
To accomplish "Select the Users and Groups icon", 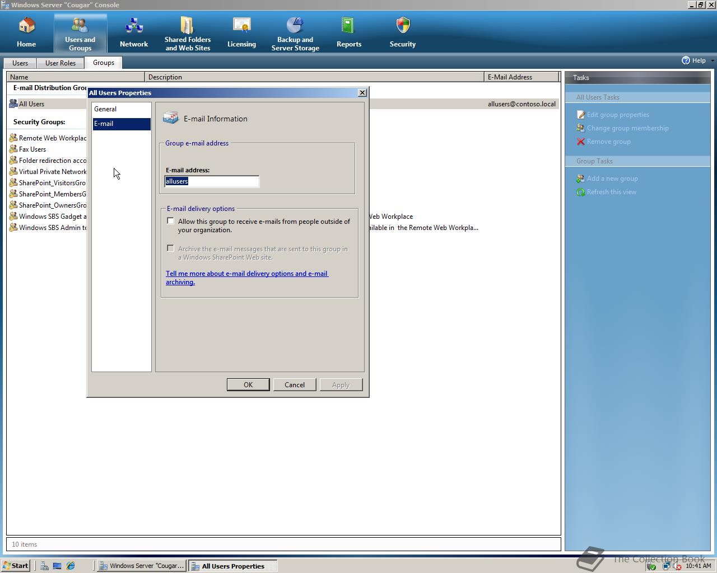I will pyautogui.click(x=80, y=26).
